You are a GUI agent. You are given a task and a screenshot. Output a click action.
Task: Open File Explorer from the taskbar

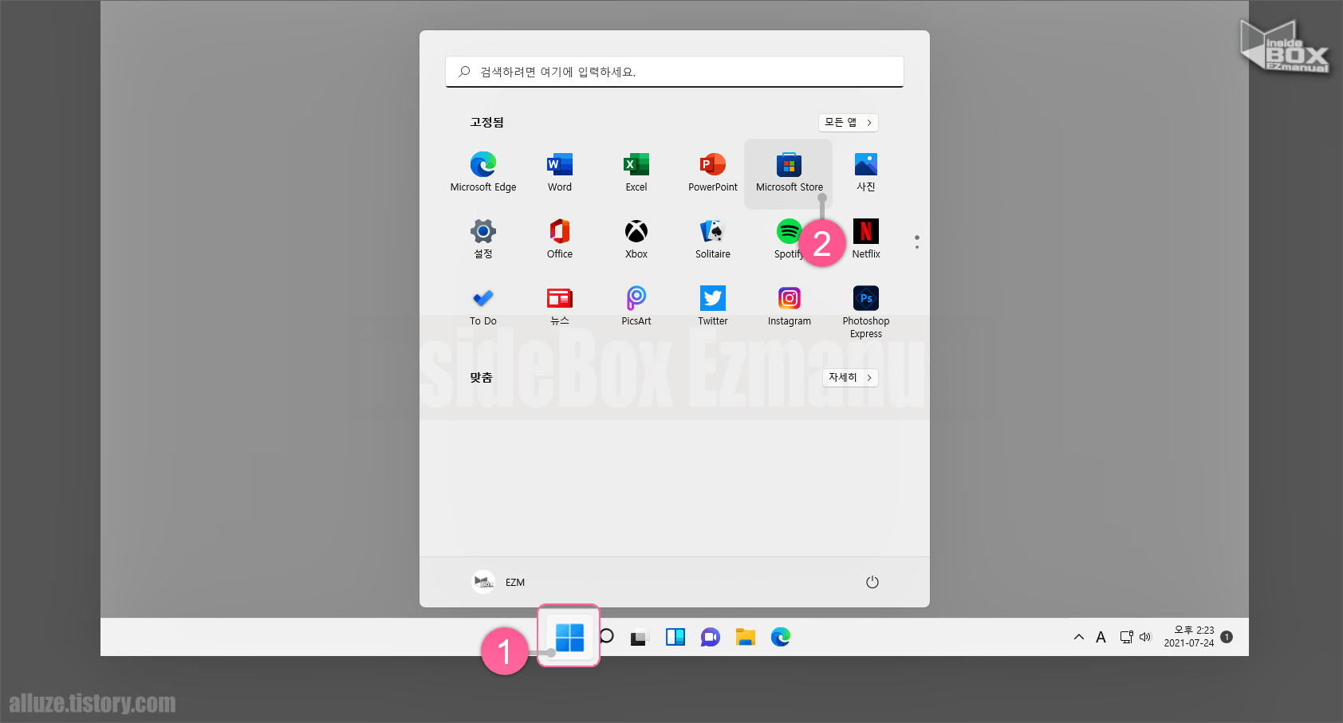point(746,637)
